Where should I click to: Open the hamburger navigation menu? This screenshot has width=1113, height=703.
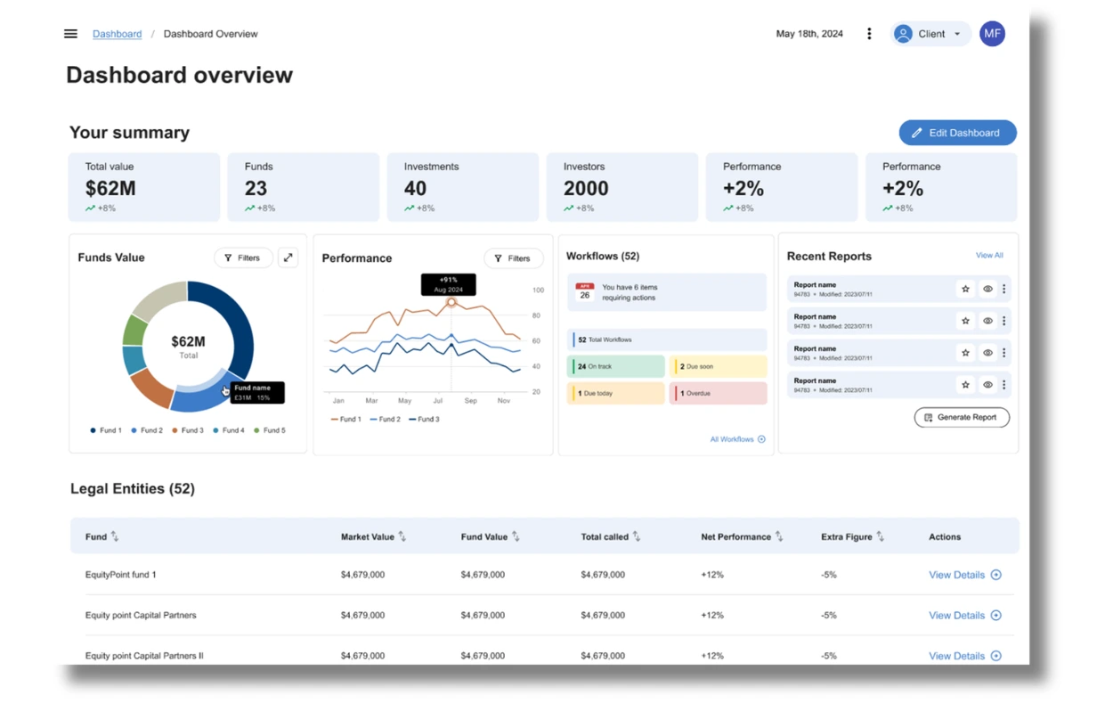pyautogui.click(x=70, y=34)
